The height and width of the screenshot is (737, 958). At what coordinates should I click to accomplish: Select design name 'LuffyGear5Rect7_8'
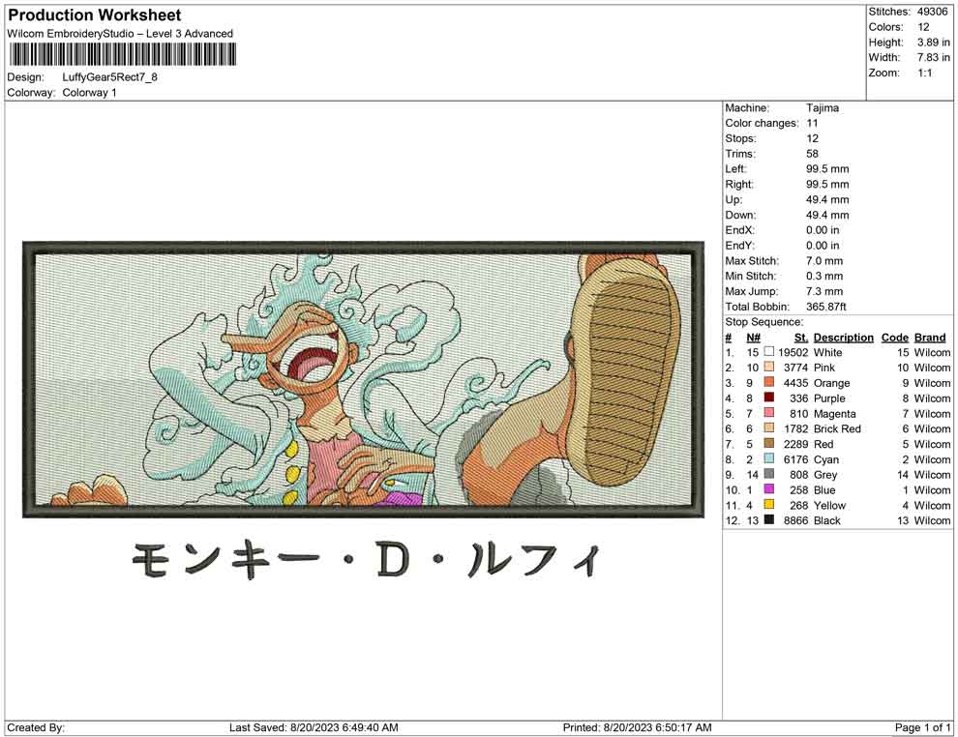click(x=110, y=77)
